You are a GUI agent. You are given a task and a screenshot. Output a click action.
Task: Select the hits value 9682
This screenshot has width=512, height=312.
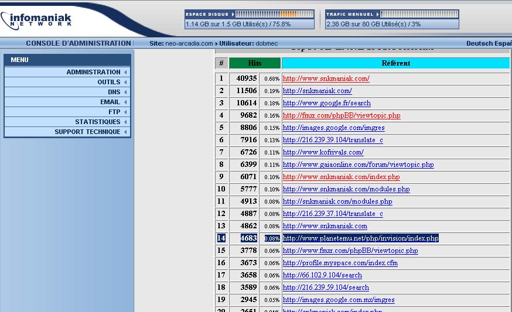pos(249,115)
